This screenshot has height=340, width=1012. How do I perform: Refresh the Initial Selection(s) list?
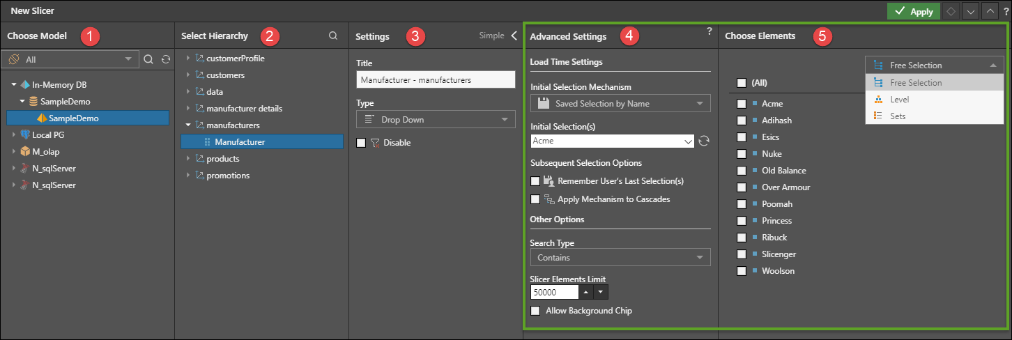click(x=704, y=141)
